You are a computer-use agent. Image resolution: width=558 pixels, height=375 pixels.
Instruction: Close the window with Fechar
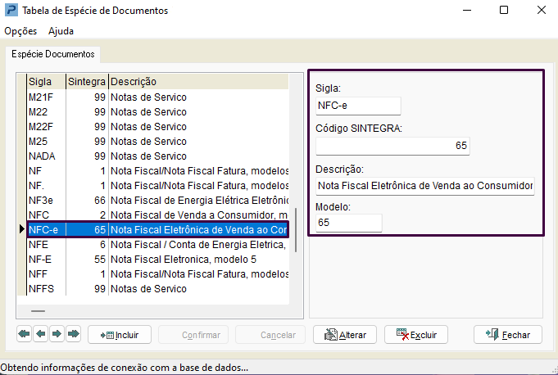tap(508, 335)
